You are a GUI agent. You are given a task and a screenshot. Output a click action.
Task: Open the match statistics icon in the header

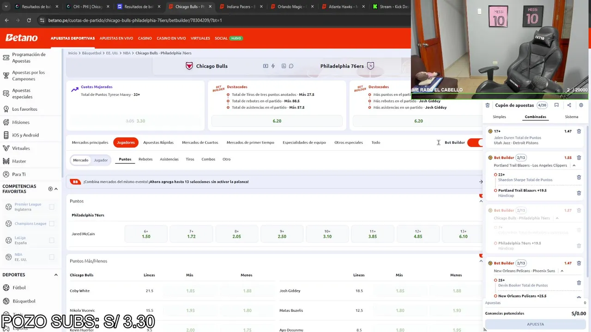point(283,66)
